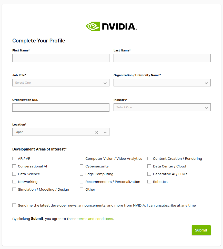
Task: Clear the Japan location using the X icon
Action: 97,132
